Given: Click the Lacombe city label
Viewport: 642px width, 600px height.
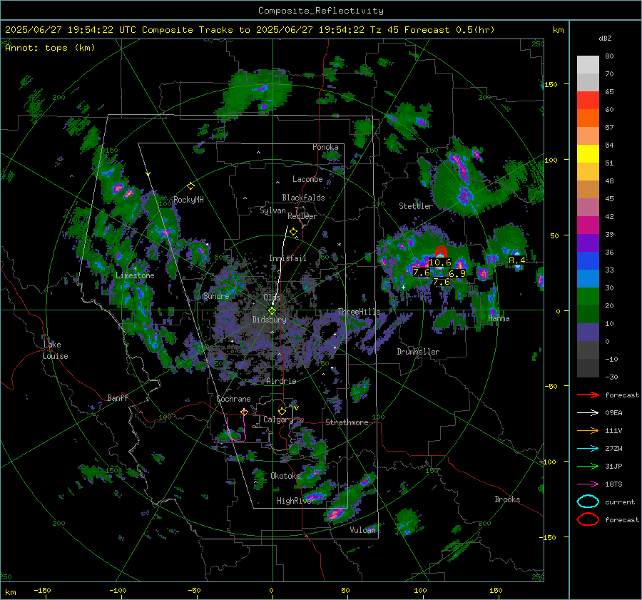Looking at the screenshot, I should [307, 179].
